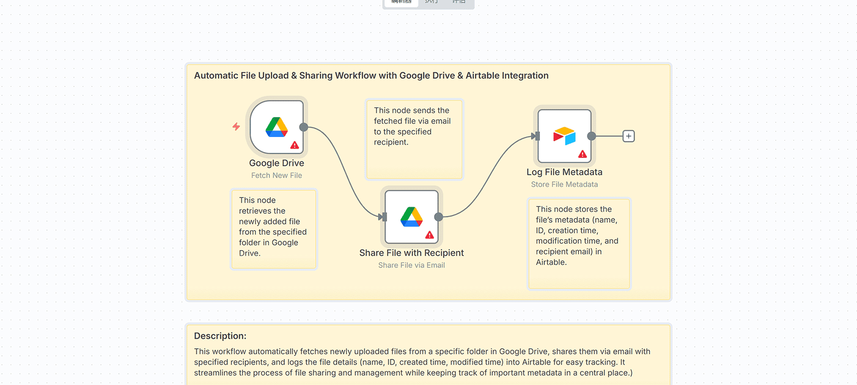Click the Log File Metadata input connector

pos(536,136)
